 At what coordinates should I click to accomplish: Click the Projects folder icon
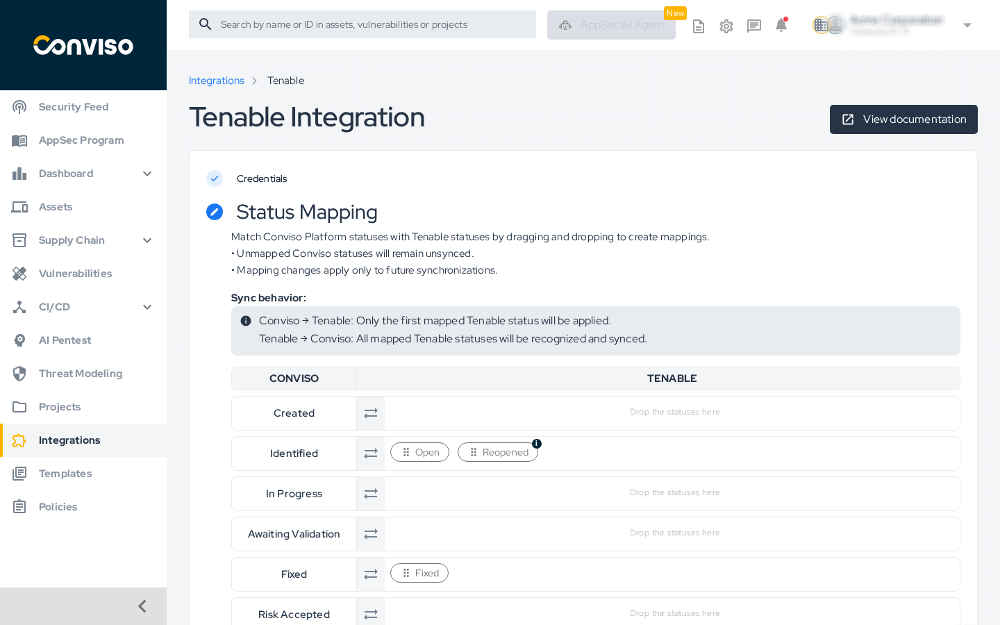tap(19, 407)
